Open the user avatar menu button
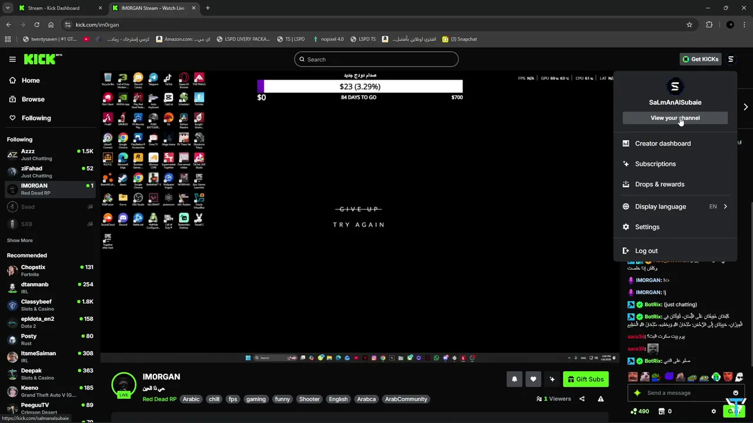The width and height of the screenshot is (753, 423). click(731, 59)
